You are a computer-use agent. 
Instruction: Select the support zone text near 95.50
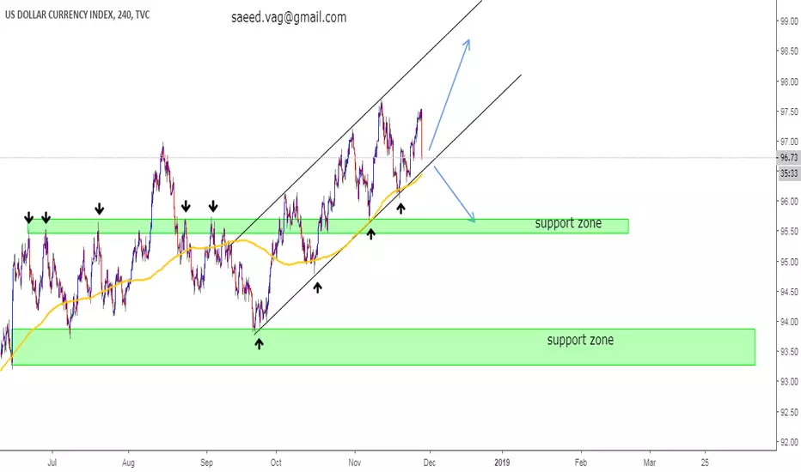568,223
